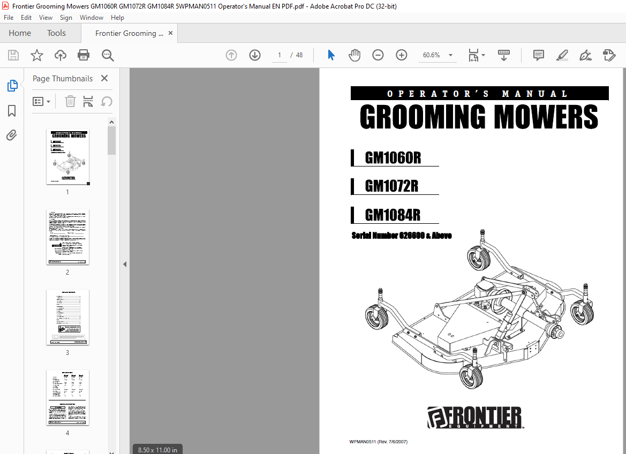Close the Page Thumbnails panel
Viewport: 626px width, 454px height.
tap(104, 78)
